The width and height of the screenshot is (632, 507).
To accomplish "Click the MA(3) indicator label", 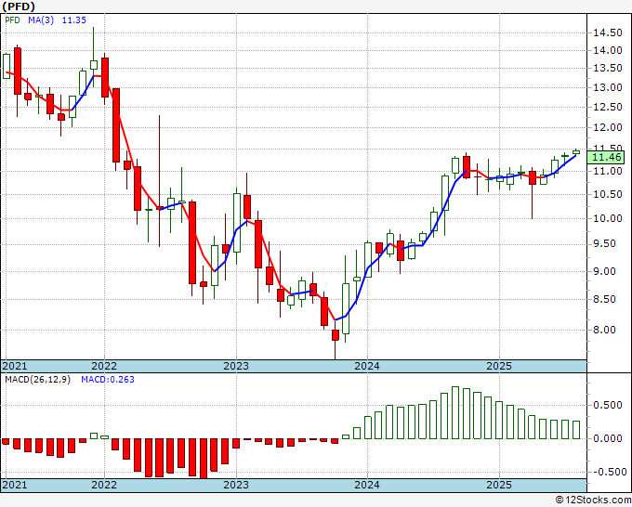I will point(41,20).
